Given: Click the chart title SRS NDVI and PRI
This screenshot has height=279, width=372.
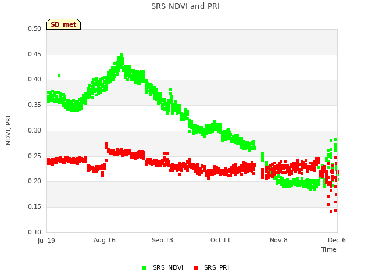Looking at the screenshot, I should coord(185,6).
